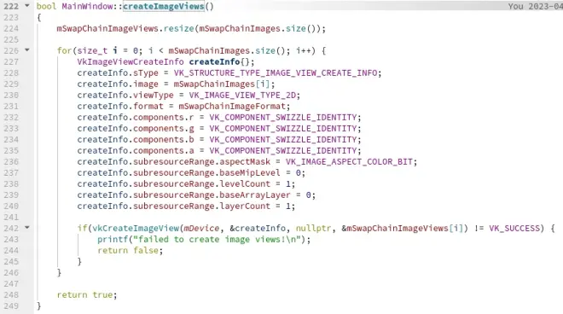Place cursor on VK_STRUCTURE_TYPE_IMAGE_VIEW_CREATE_INFO constant

tap(276, 73)
